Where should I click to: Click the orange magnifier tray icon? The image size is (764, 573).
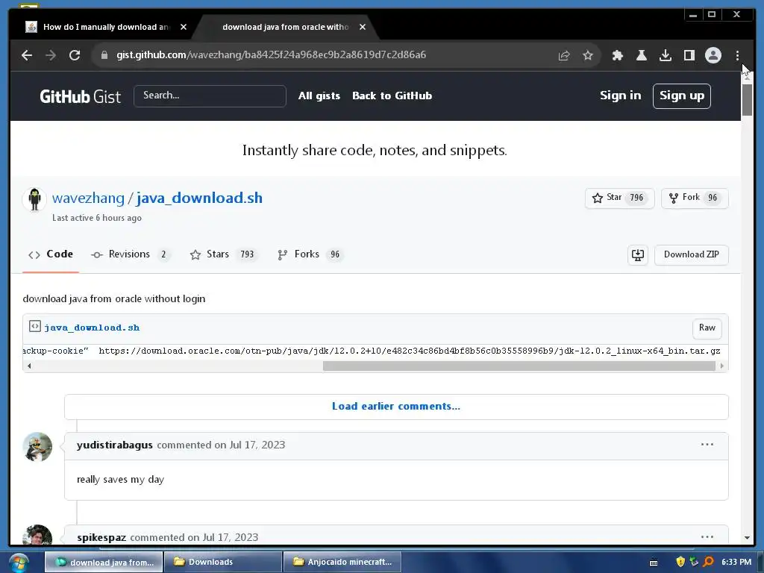point(709,562)
